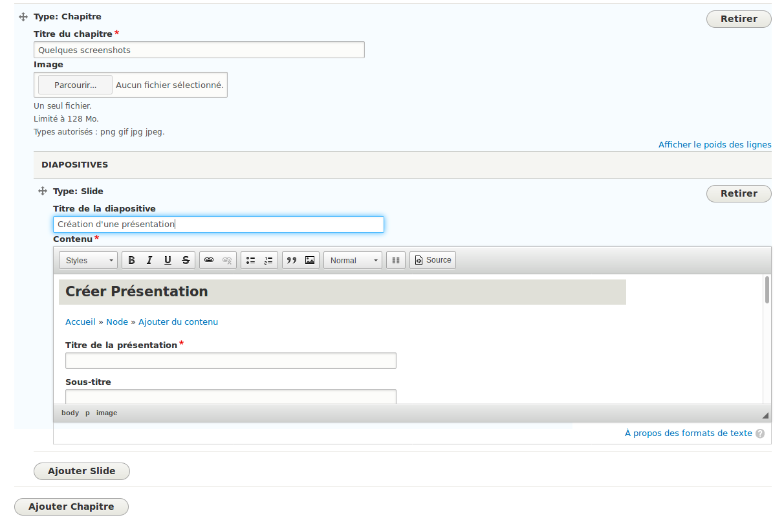Click the editor resize grip icon

(765, 415)
